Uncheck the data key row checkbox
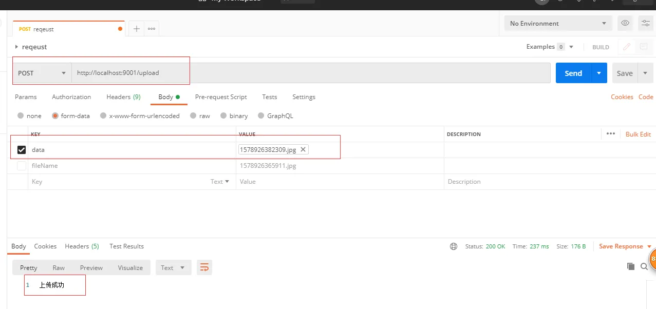The height and width of the screenshot is (309, 656). point(22,150)
